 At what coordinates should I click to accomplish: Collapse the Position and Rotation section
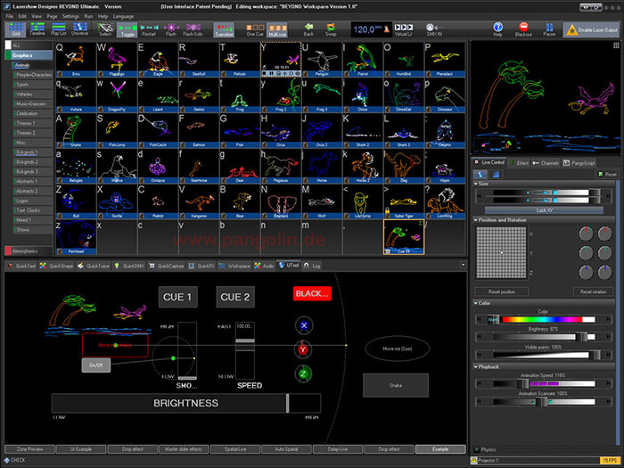point(476,219)
